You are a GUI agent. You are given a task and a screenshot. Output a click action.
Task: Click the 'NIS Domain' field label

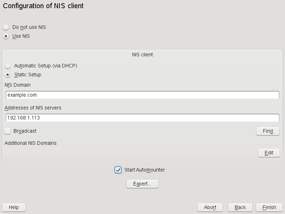pyautogui.click(x=17, y=85)
